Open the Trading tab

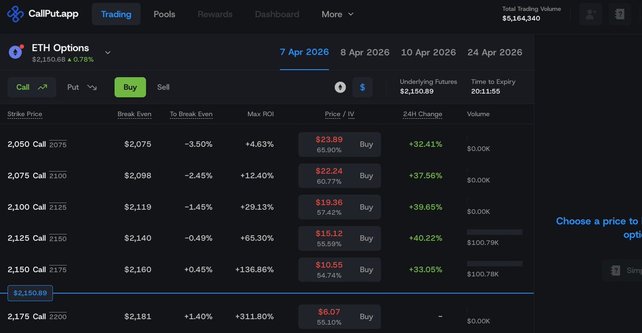click(116, 14)
